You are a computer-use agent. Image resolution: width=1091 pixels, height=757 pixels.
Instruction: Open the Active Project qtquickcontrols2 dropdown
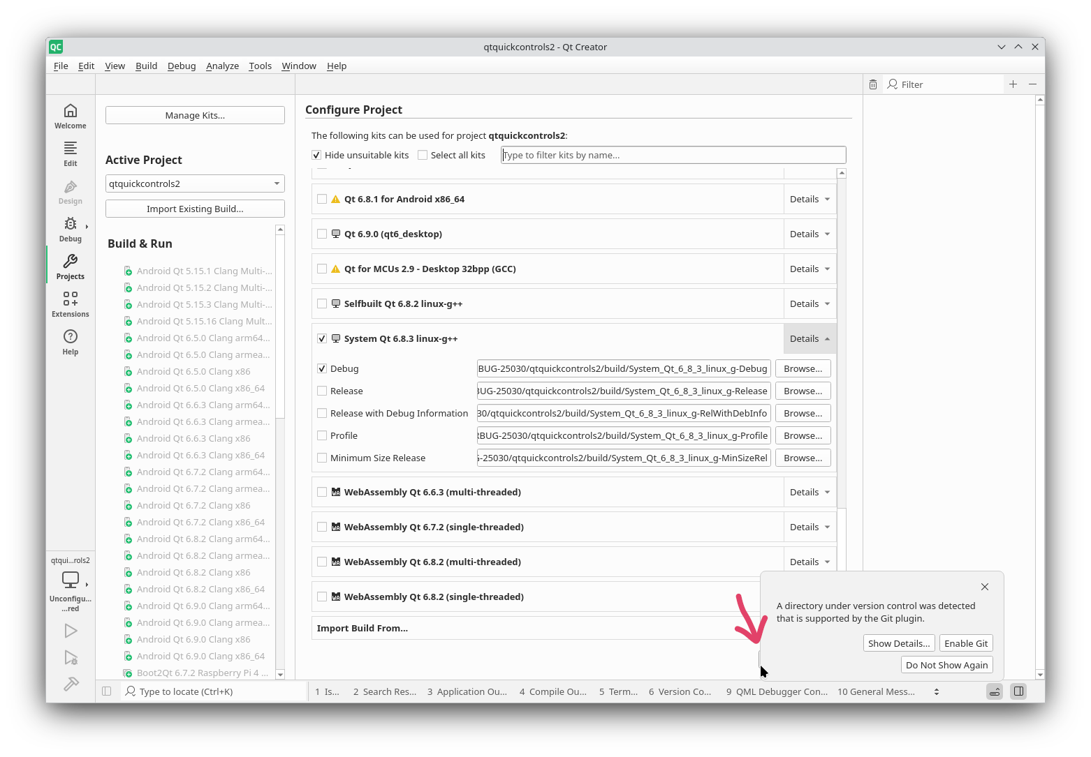pos(195,183)
